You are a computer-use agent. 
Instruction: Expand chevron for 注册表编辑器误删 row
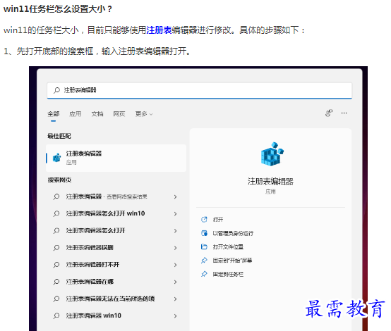coord(175,248)
